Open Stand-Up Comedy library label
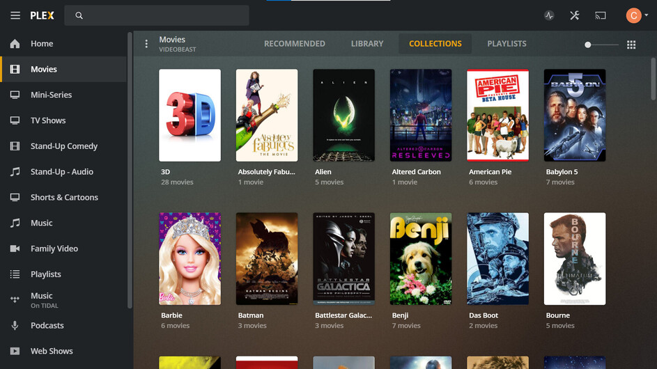 (64, 146)
